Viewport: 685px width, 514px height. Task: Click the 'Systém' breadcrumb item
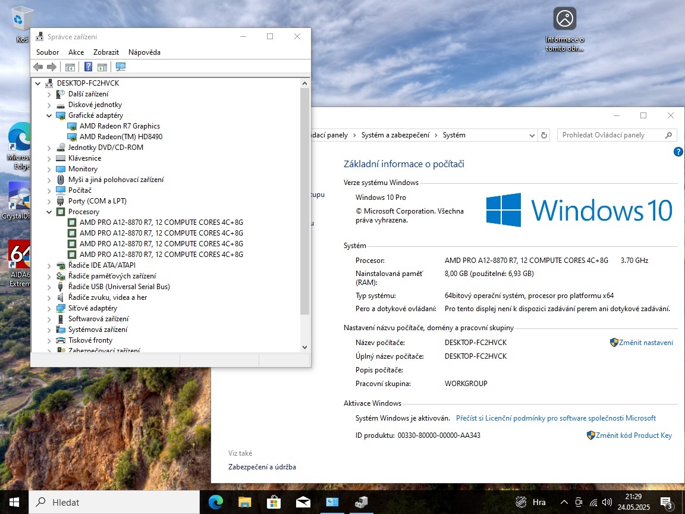pos(454,135)
